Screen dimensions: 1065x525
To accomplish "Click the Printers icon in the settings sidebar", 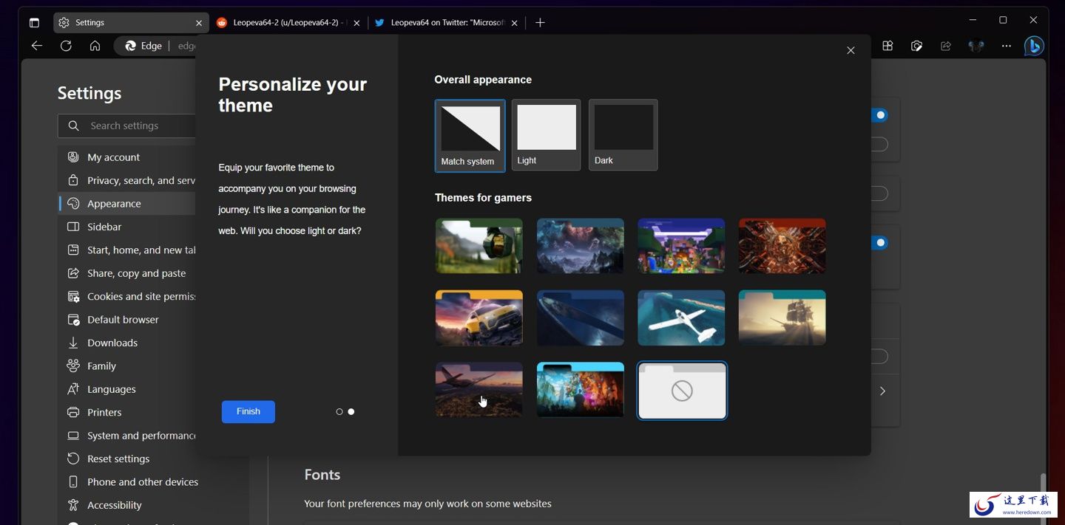I will coord(73,412).
